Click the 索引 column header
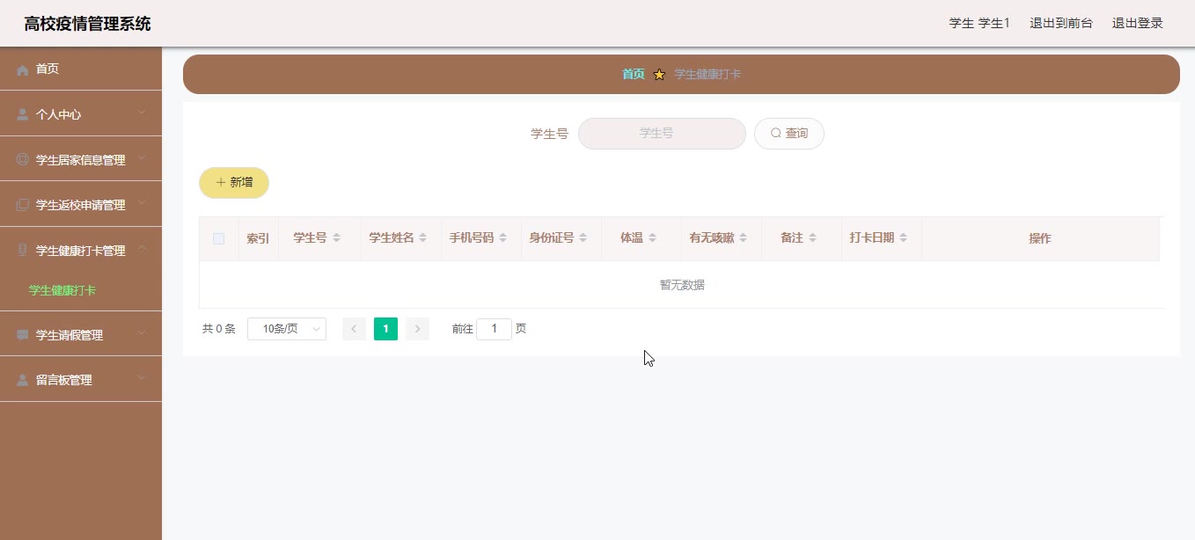This screenshot has height=540, width=1195. tap(258, 238)
